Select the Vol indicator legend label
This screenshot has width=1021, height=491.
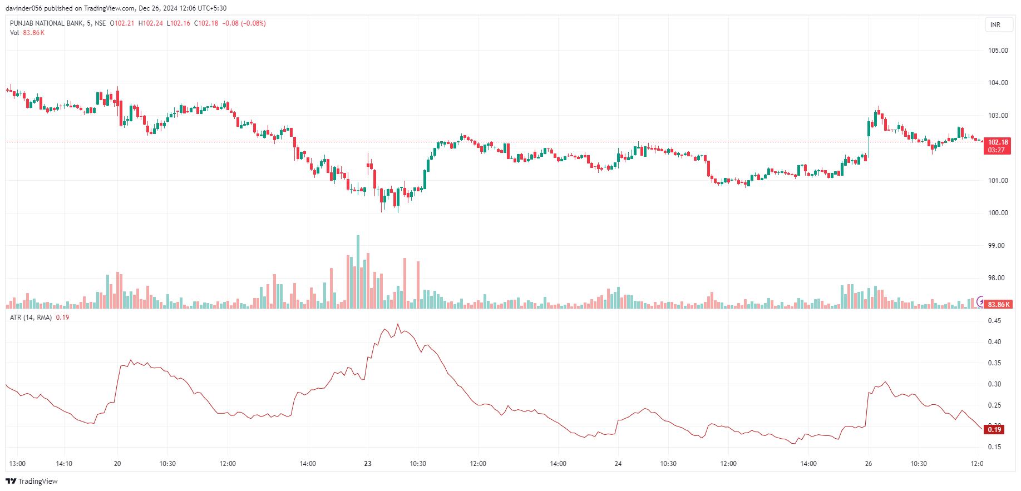point(14,33)
